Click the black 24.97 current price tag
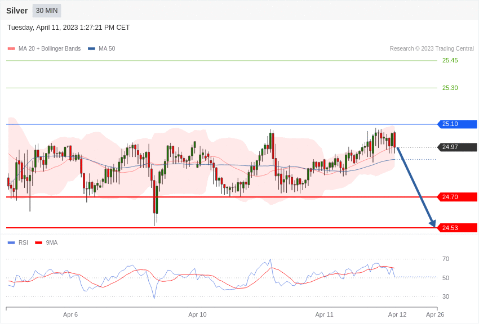The height and width of the screenshot is (324, 479). click(x=458, y=147)
